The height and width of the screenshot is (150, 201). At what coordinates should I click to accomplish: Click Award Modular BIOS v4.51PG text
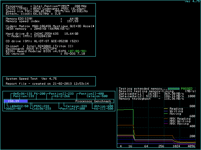(x=41, y=51)
